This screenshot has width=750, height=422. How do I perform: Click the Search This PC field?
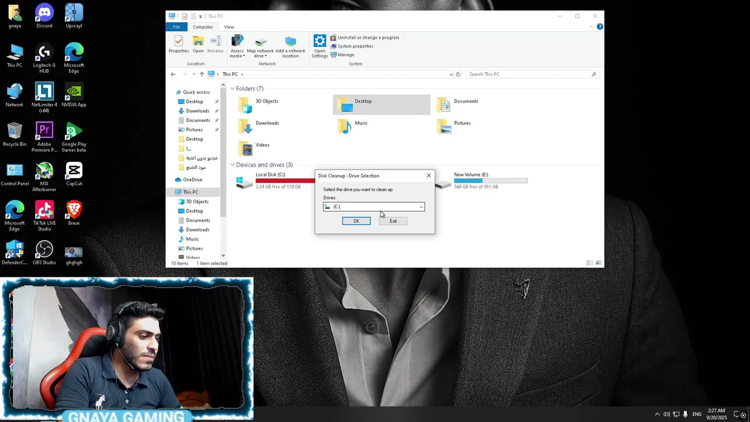tap(532, 74)
